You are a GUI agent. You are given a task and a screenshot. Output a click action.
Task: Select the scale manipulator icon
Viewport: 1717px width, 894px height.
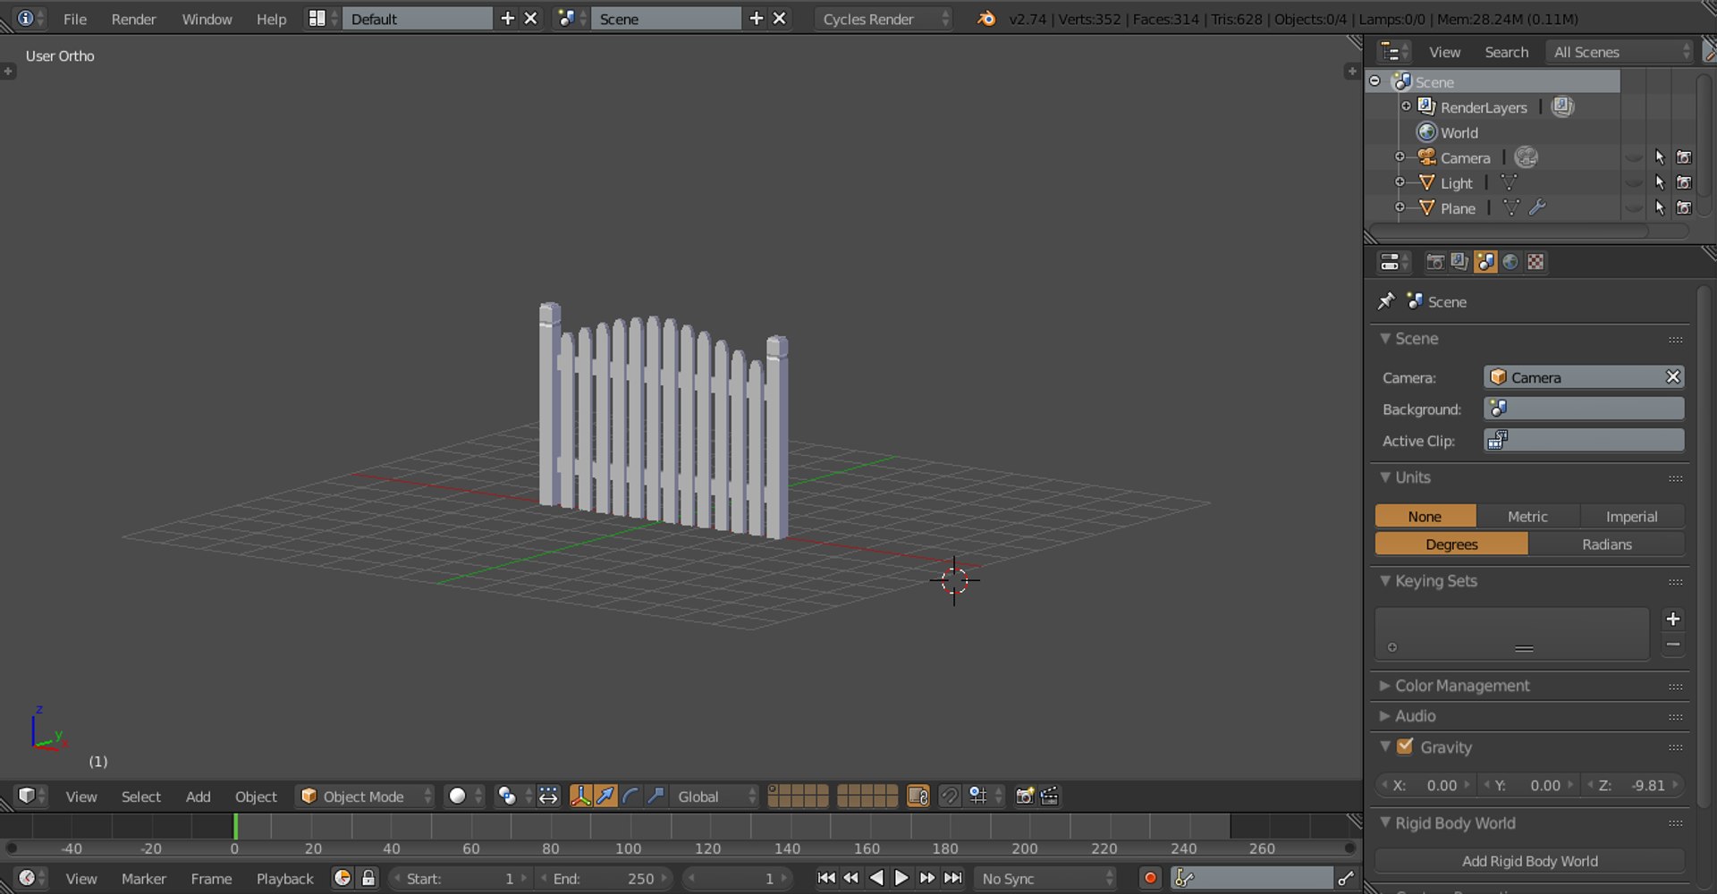(656, 796)
